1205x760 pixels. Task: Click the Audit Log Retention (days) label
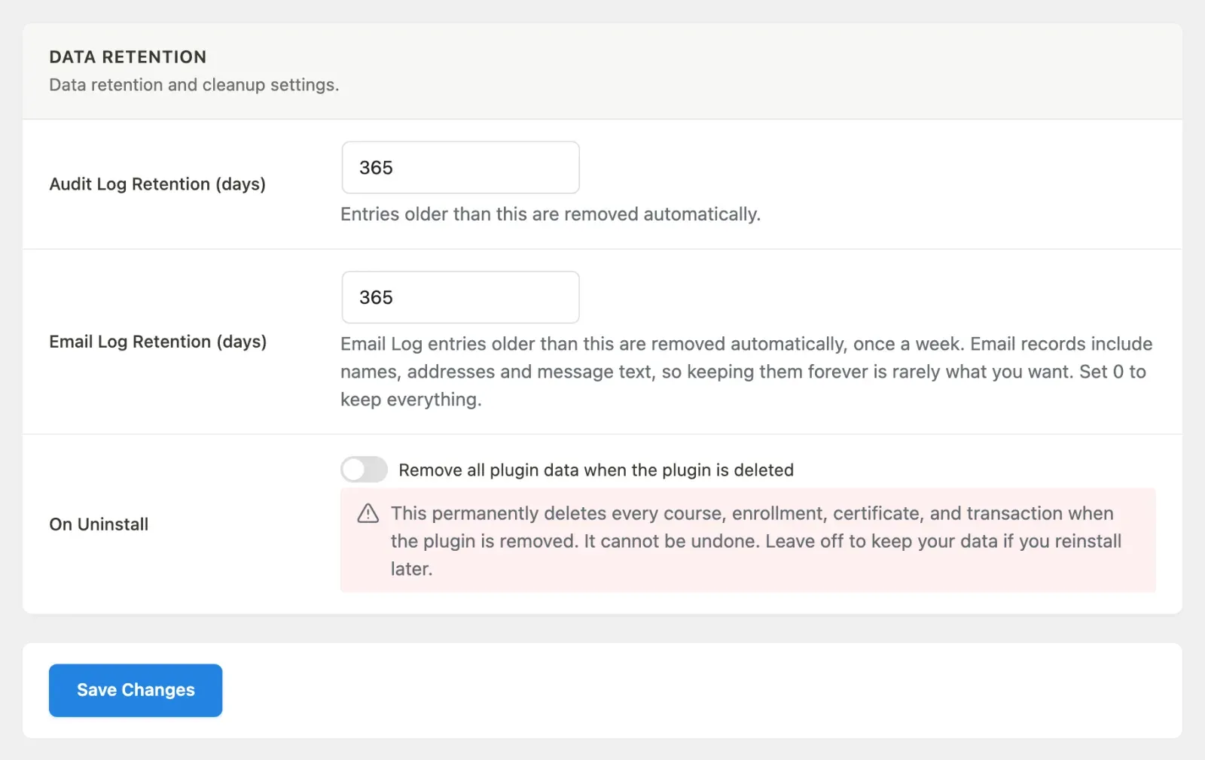157,184
